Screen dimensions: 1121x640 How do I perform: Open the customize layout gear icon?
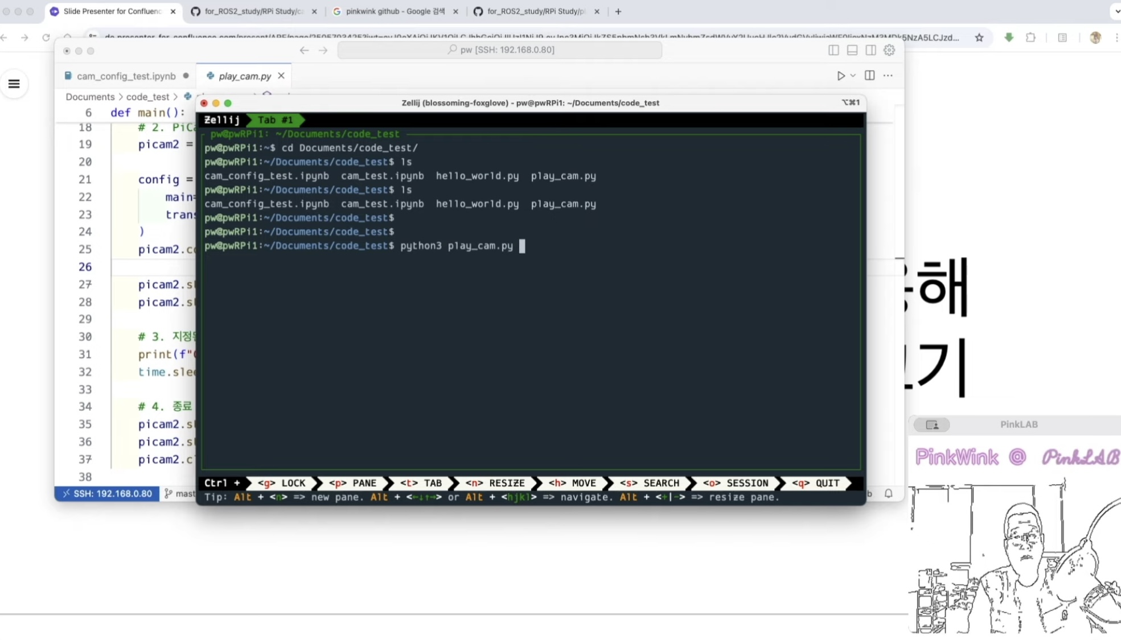(x=889, y=50)
